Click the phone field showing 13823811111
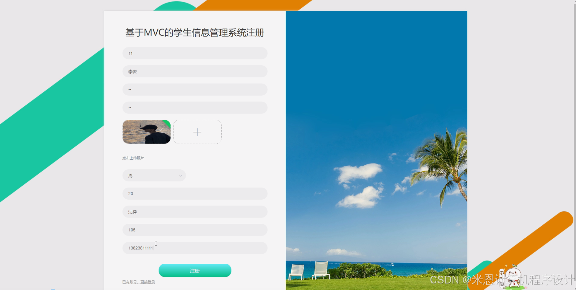The width and height of the screenshot is (576, 290). [195, 248]
